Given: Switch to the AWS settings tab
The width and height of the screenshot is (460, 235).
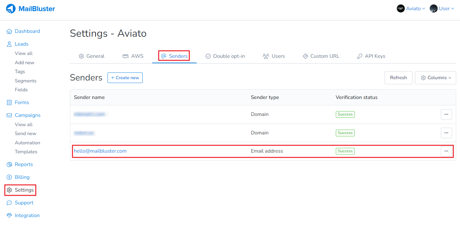Looking at the screenshot, I should 133,56.
